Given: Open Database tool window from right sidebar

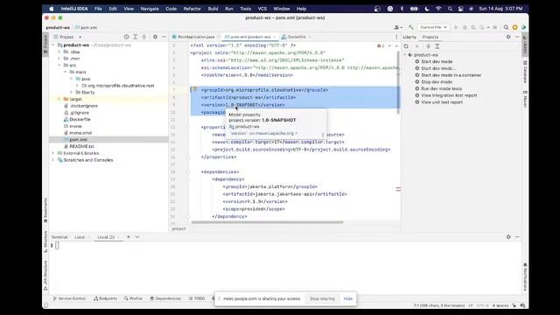Looking at the screenshot, I should pos(525,72).
